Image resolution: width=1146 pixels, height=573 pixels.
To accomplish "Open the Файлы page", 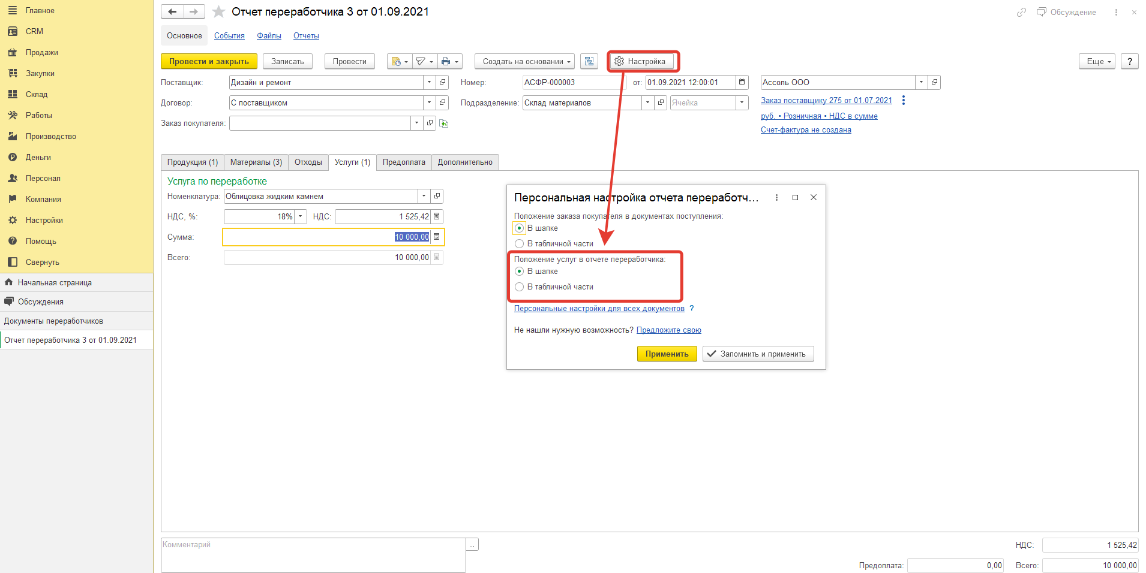I will click(x=269, y=35).
